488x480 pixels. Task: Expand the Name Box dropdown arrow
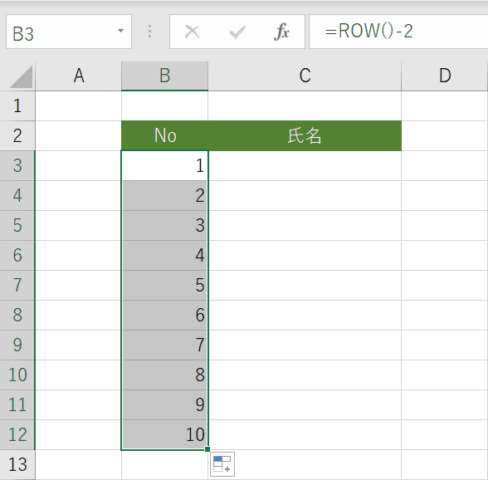tap(120, 31)
